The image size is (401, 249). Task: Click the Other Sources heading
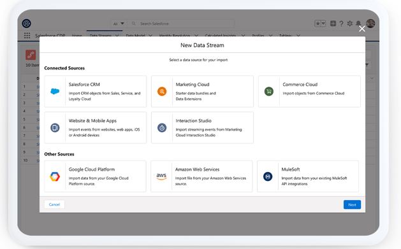(59, 154)
